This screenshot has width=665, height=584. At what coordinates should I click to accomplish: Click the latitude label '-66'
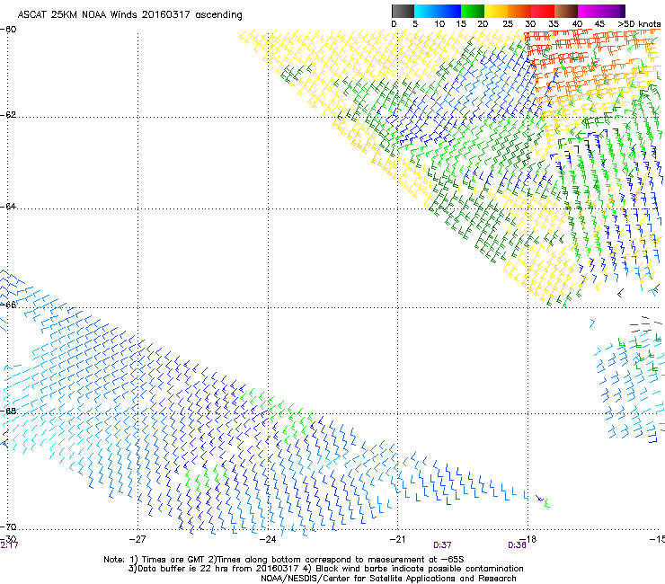pyautogui.click(x=8, y=305)
